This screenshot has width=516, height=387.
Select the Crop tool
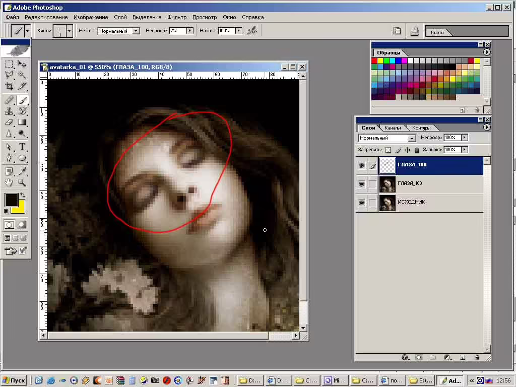click(x=9, y=87)
